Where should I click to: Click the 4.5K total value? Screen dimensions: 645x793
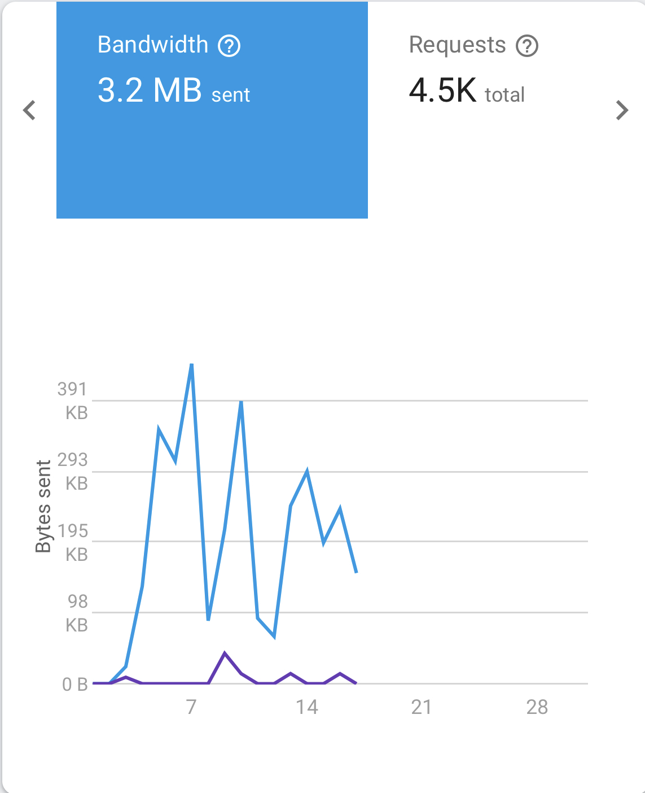467,91
